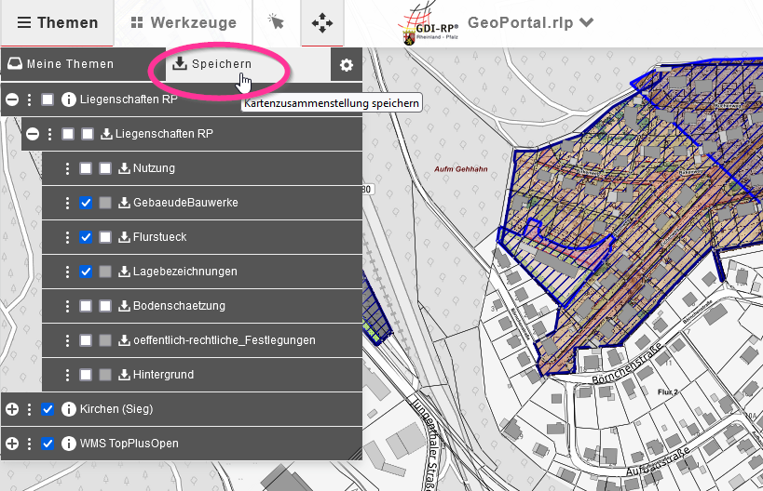
Task: Open the three-dot menu for Lagebezeichnungen
Action: click(x=67, y=272)
